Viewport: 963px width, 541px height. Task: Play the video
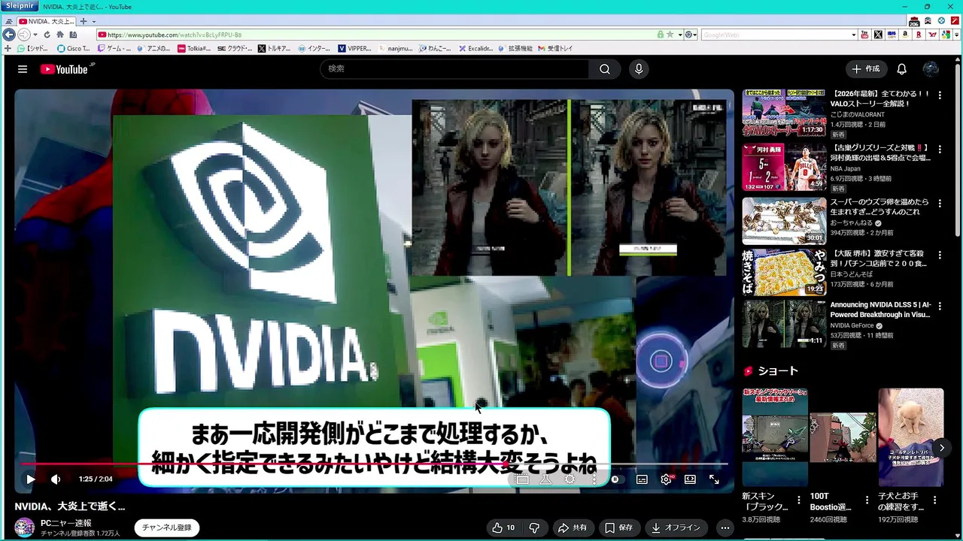click(x=31, y=479)
